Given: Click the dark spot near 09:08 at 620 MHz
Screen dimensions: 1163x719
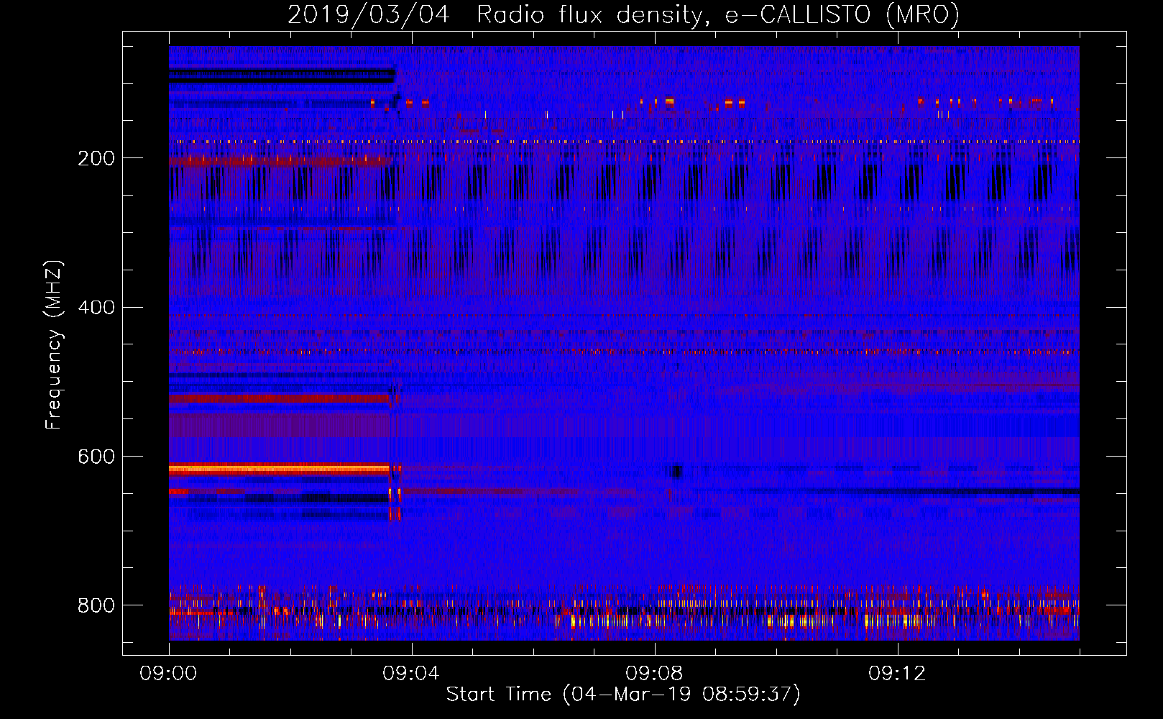Looking at the screenshot, I should point(676,472).
